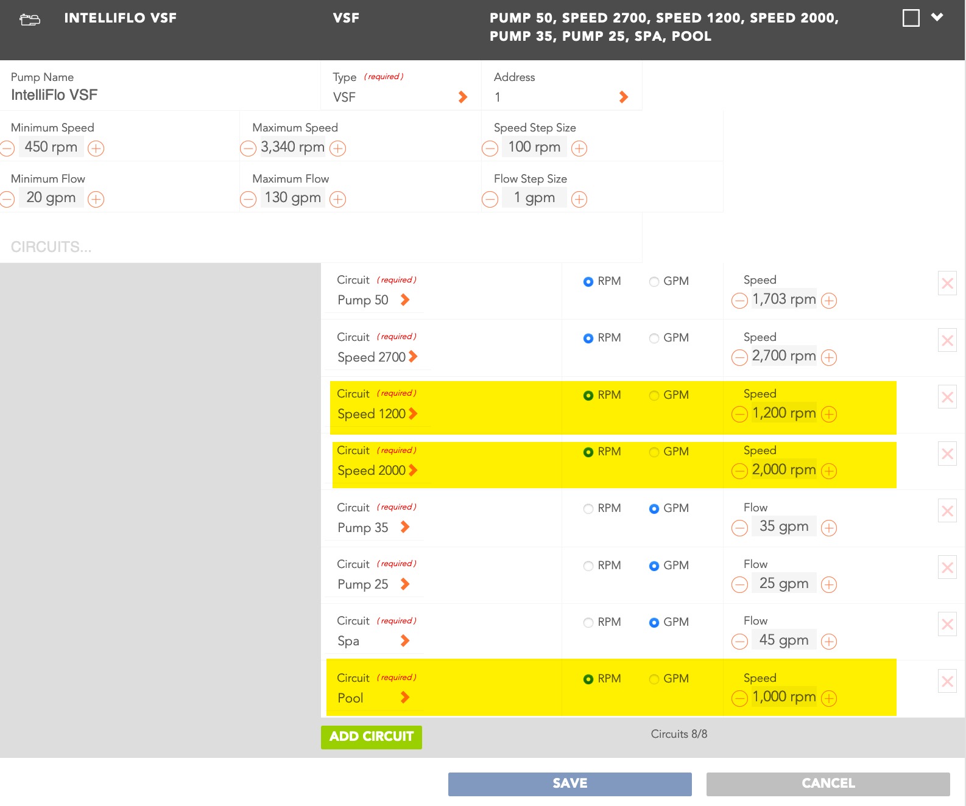Select GPM for Pump 50 circuit
The image size is (966, 806).
tap(654, 282)
